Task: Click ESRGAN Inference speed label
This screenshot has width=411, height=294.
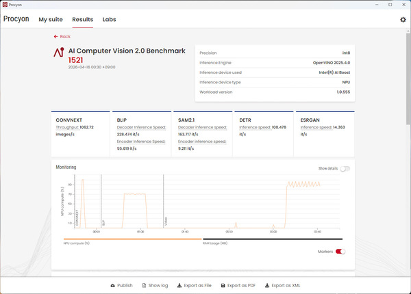Action: tap(316, 127)
